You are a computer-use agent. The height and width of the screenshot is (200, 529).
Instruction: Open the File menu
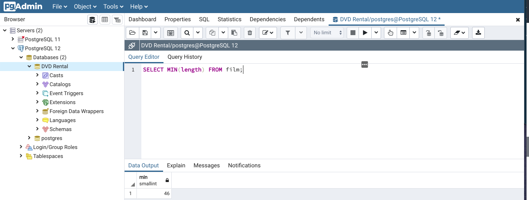pyautogui.click(x=60, y=7)
